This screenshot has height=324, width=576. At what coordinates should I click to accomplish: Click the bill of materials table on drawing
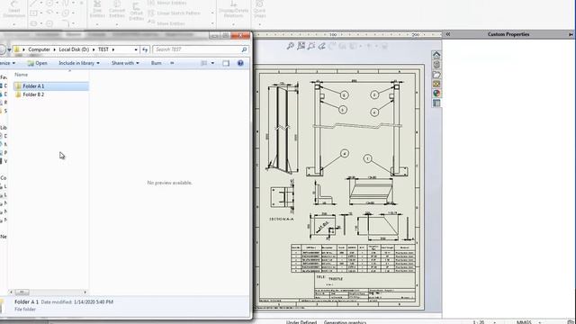pos(353,258)
